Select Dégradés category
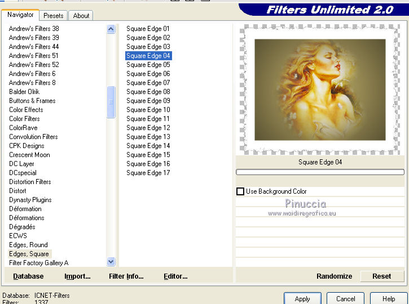The width and height of the screenshot is (409, 304). (22, 227)
